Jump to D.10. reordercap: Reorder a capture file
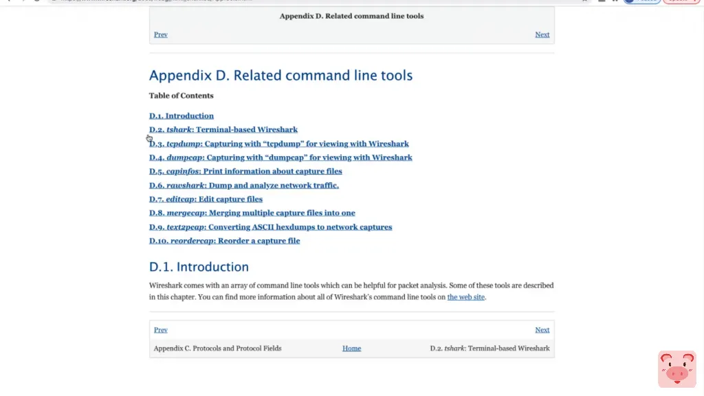Screen dimensions: 704x396 click(224, 241)
